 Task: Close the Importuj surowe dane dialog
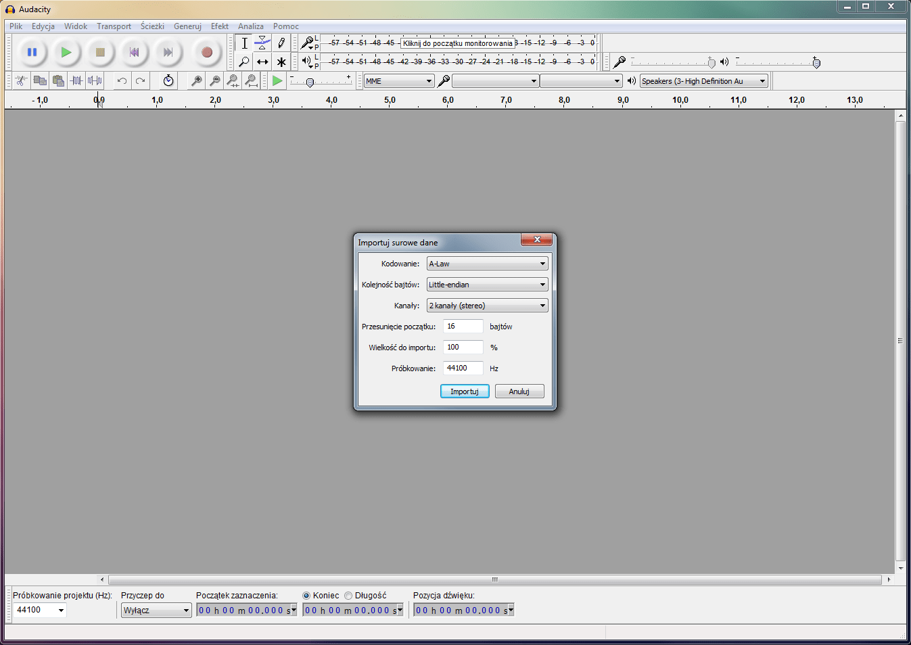point(537,239)
